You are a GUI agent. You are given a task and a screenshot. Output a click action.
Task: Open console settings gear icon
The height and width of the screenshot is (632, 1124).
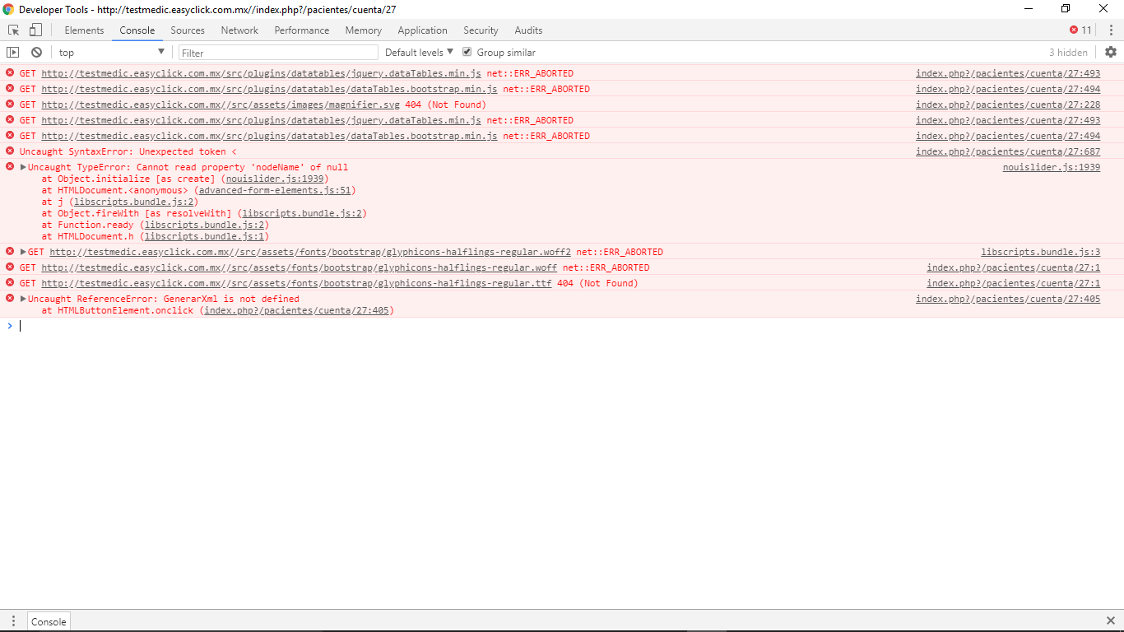(1111, 52)
